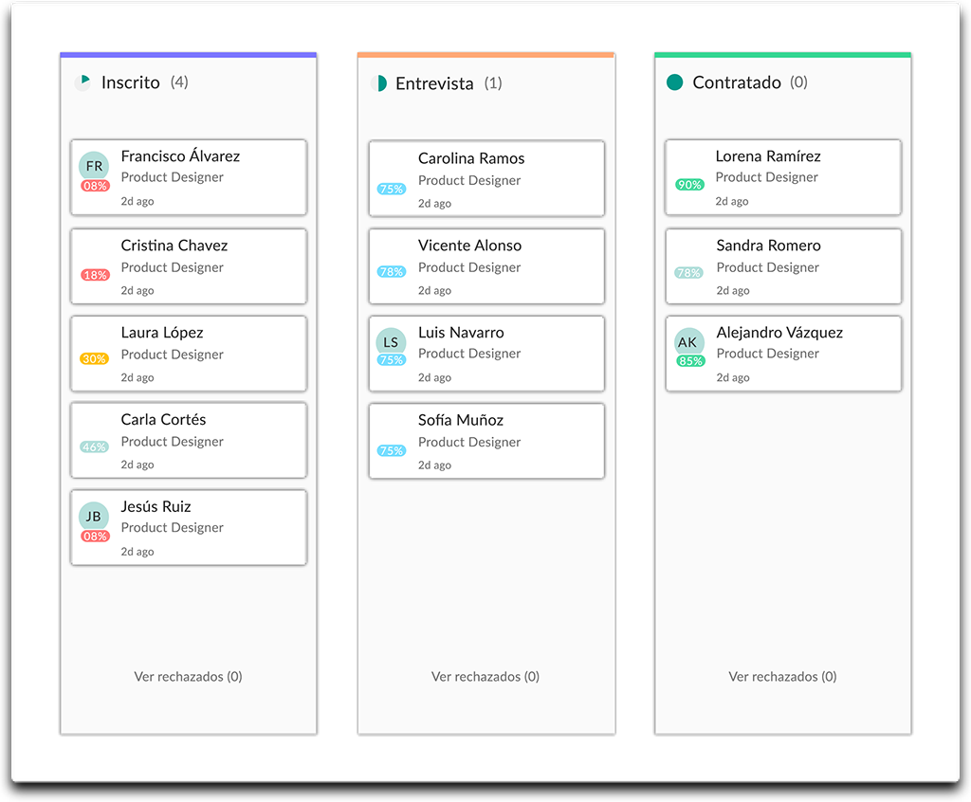
Task: Click Lorena Ramírez's 90% match badge
Action: pos(689,185)
